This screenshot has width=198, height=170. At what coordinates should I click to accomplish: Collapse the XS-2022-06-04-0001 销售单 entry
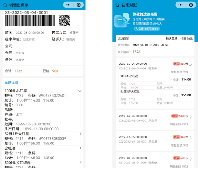click(191, 65)
